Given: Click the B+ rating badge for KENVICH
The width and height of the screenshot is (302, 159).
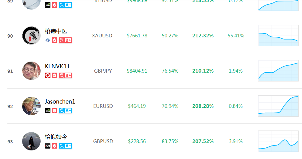Looking at the screenshot, I should click(x=65, y=75).
